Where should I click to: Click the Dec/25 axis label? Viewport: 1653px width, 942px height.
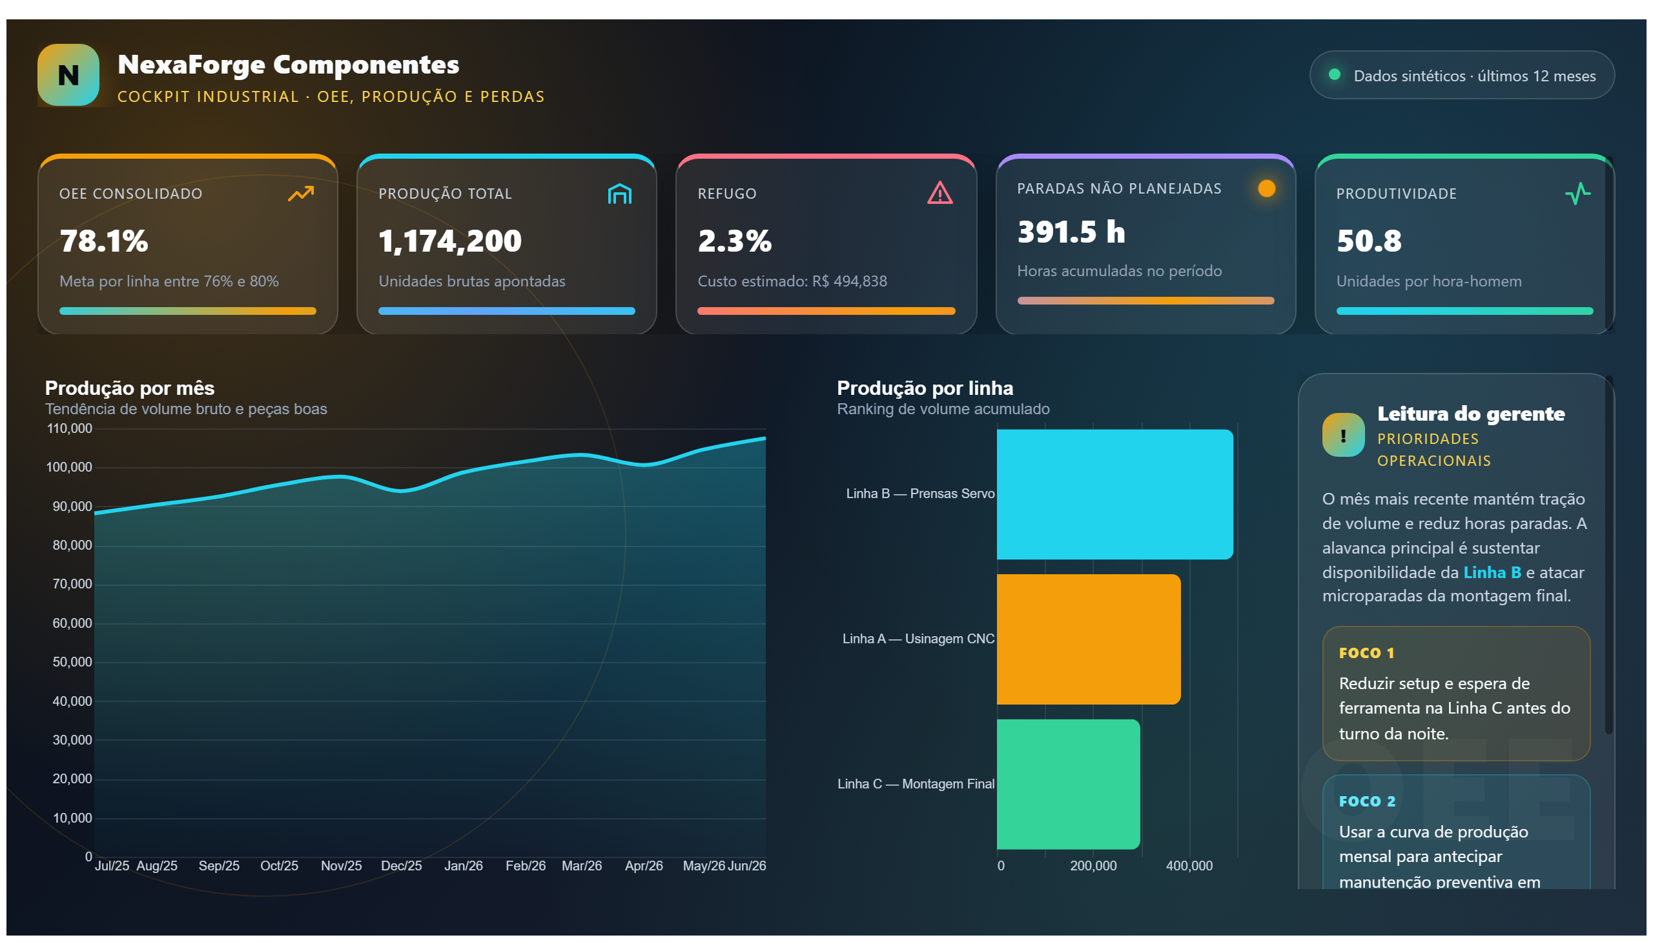(401, 866)
